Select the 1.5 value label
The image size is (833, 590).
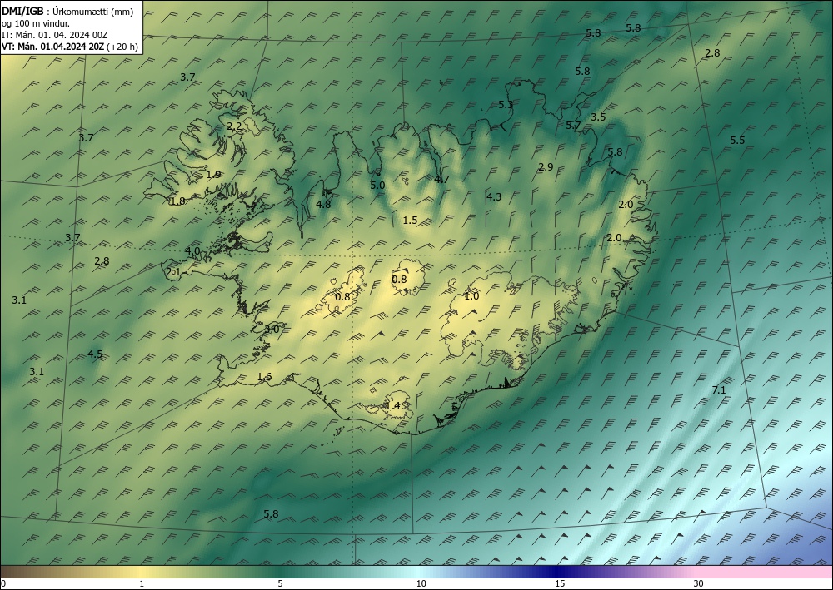[x=410, y=221]
